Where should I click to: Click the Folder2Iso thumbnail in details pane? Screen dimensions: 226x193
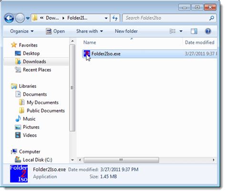(19, 173)
